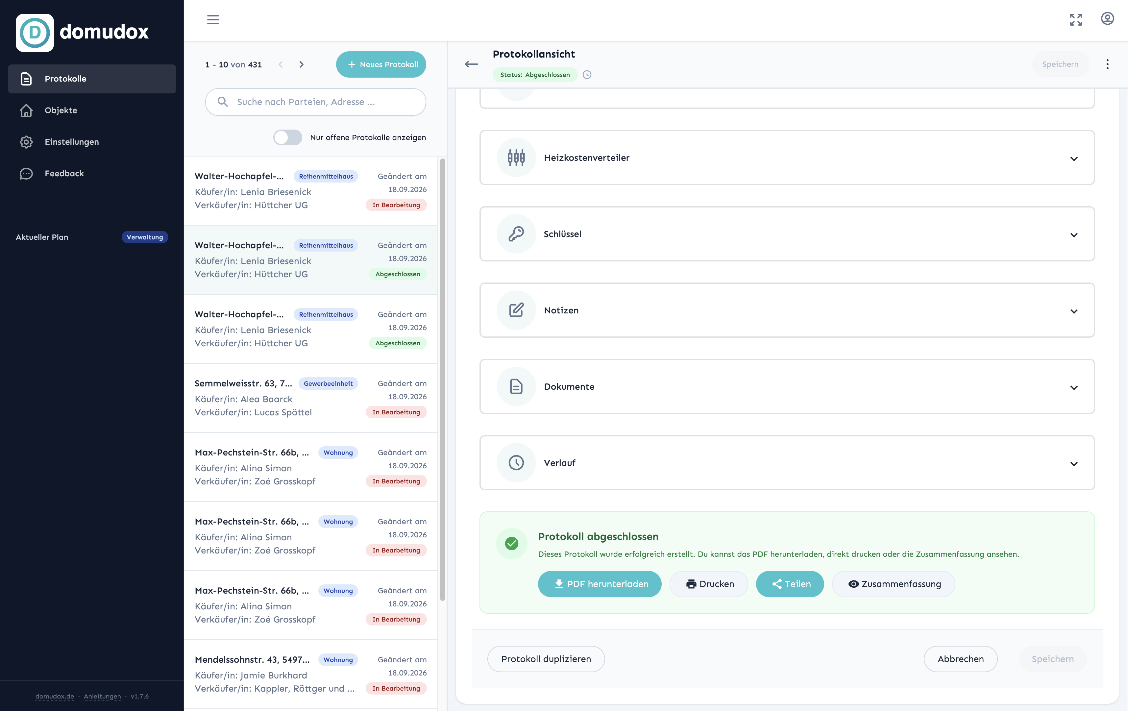Click the previous page arrow
Viewport: 1128px width, 711px height.
281,65
